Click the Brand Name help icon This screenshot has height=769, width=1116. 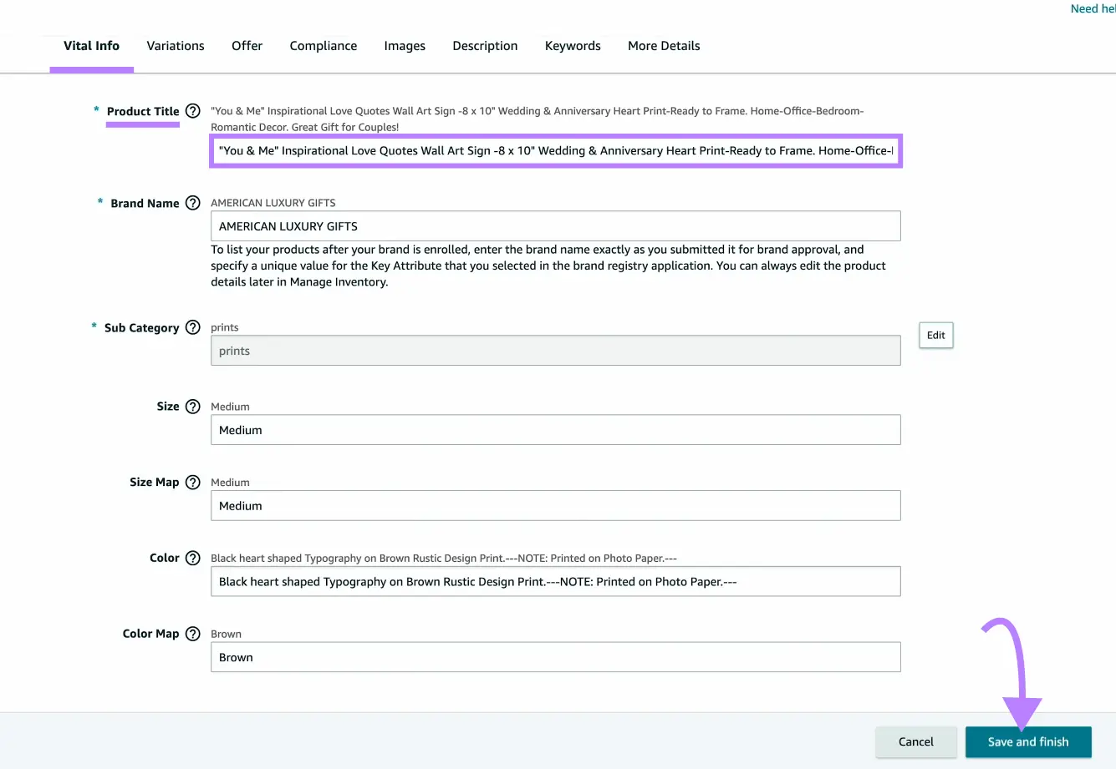tap(193, 203)
